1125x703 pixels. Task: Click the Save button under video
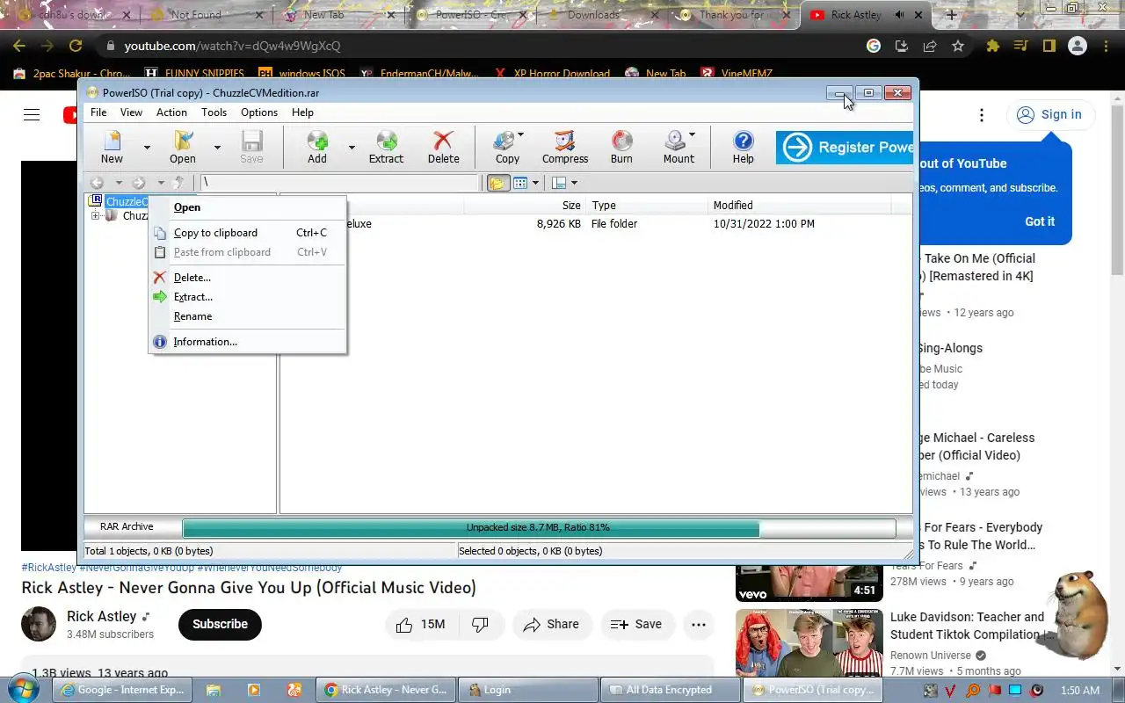coord(636,624)
